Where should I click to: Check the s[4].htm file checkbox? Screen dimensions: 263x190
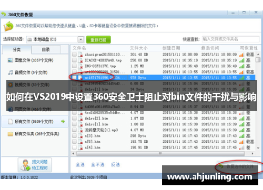pyautogui.click(x=74, y=147)
